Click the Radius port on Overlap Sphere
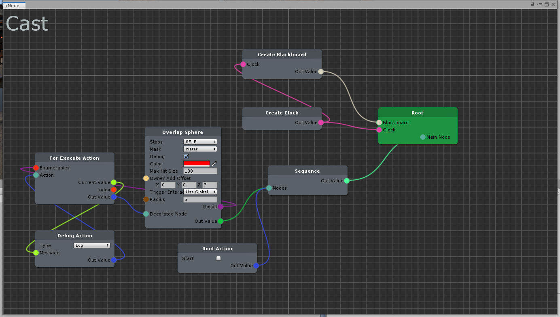 [x=146, y=199]
